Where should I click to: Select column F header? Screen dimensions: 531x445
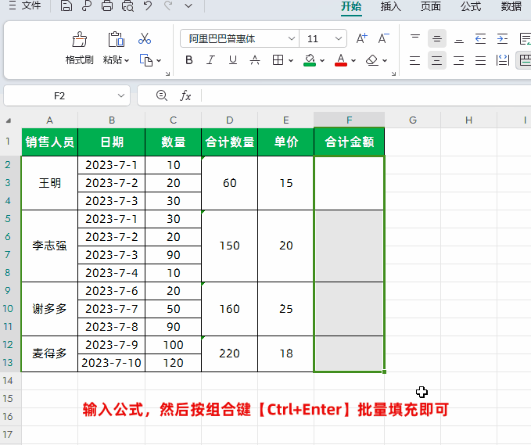coord(349,120)
